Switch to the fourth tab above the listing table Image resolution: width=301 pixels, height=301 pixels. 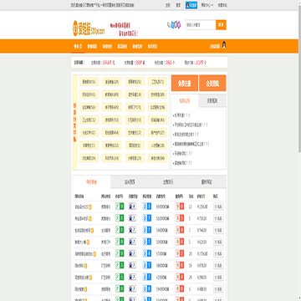click(x=207, y=182)
